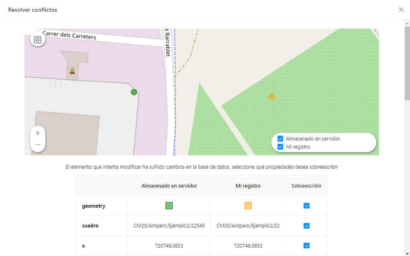Close the Resolver conflictos dialog
410x256 pixels.
[401, 10]
